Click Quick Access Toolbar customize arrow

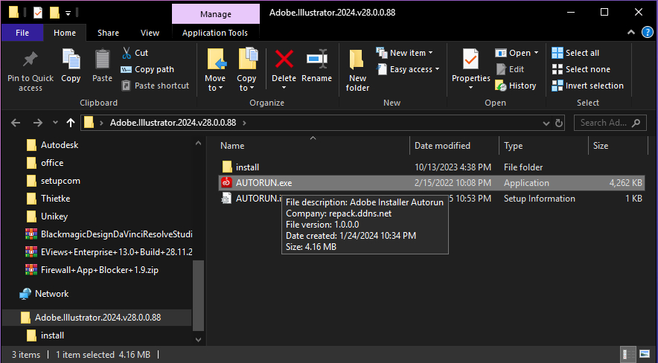(68, 13)
